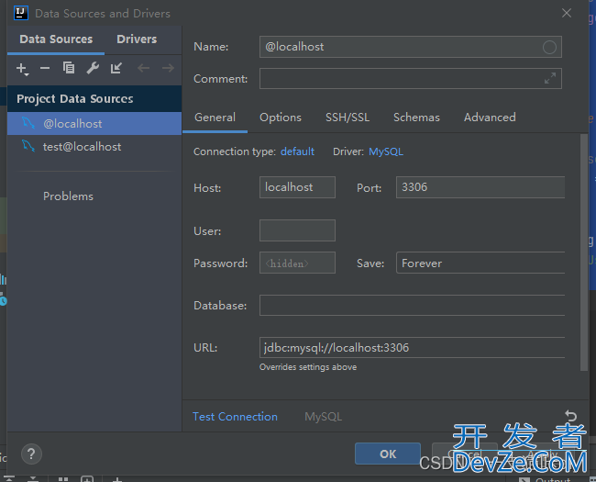Select @localhost in Project Data Sources
Image resolution: width=596 pixels, height=482 pixels.
94,123
